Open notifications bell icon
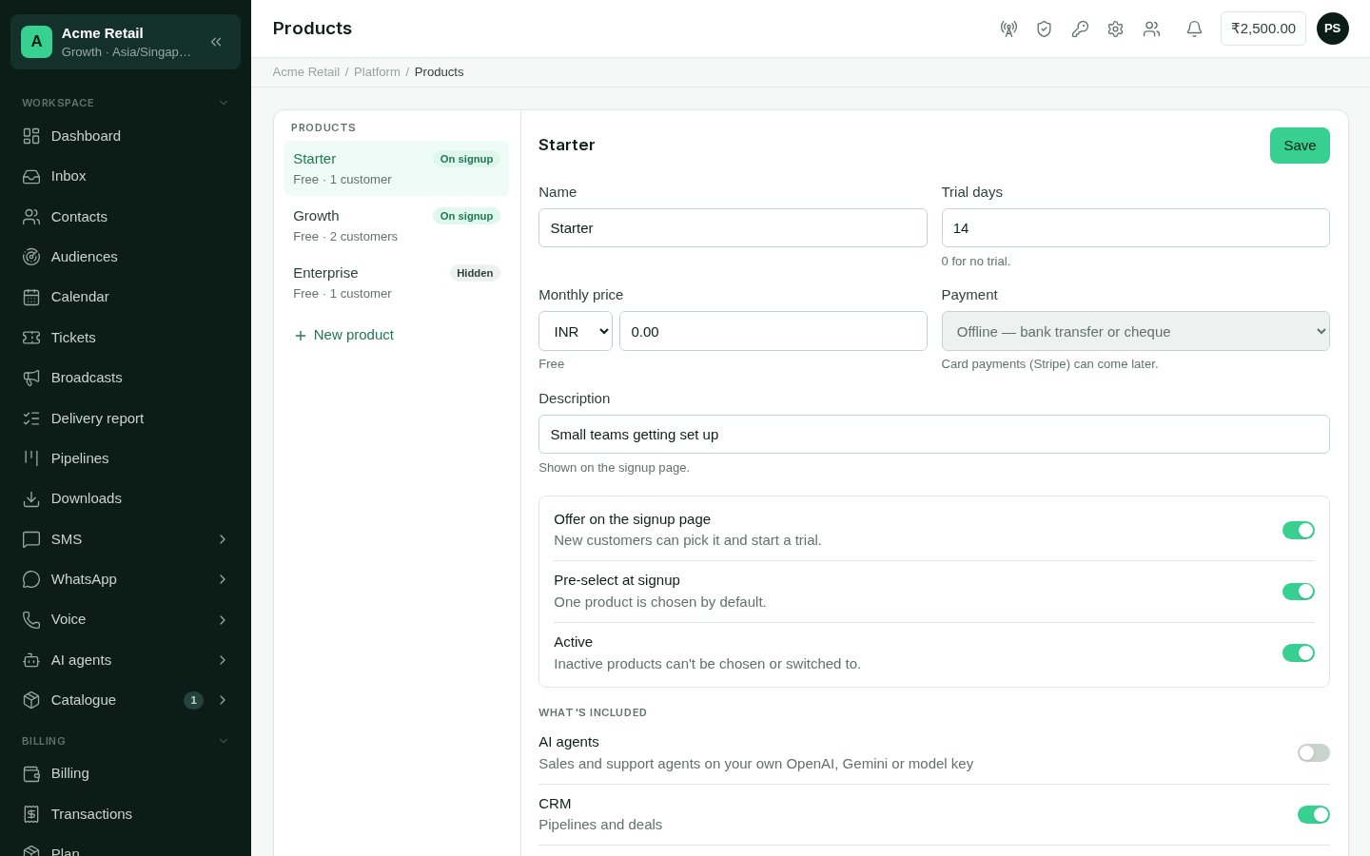This screenshot has width=1370, height=856. [1194, 29]
